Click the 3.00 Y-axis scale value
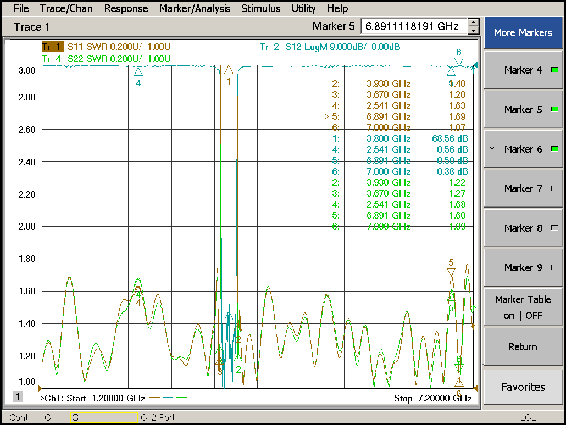 pyautogui.click(x=27, y=70)
